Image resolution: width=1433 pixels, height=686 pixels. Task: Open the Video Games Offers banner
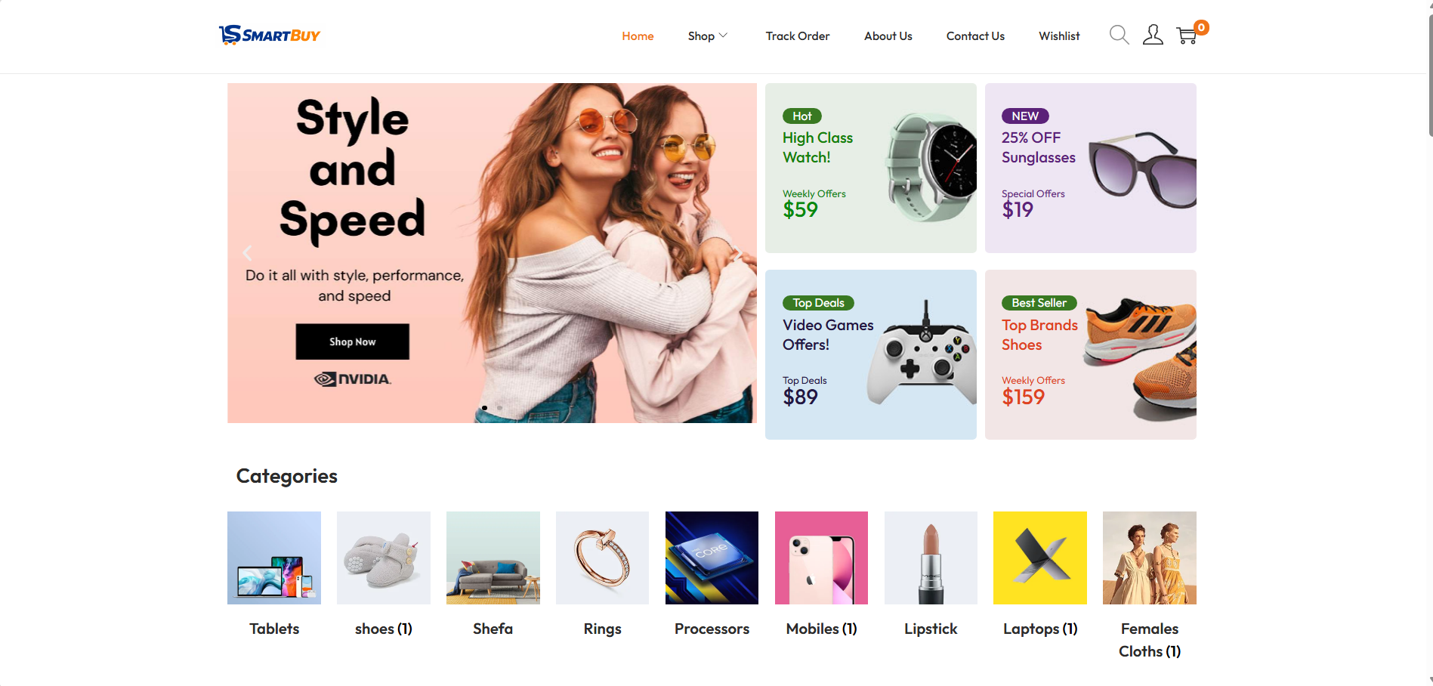tap(870, 354)
